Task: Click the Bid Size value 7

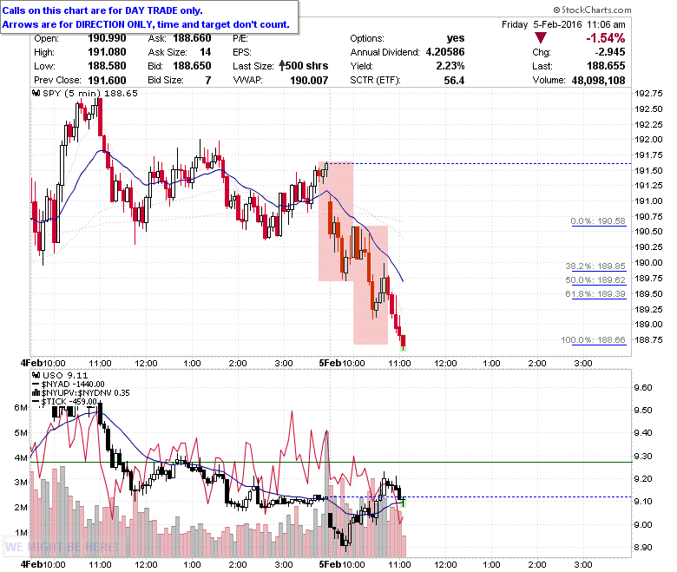Action: [208, 81]
